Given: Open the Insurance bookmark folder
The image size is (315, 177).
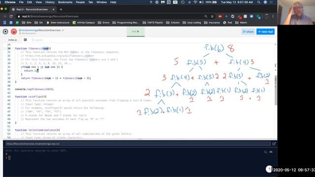Looking at the screenshot, I should click(212, 23).
